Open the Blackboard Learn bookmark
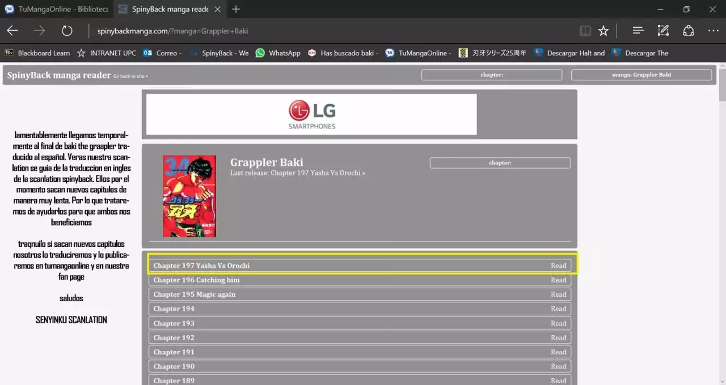Screen dimensions: 726x385 click(x=37, y=53)
